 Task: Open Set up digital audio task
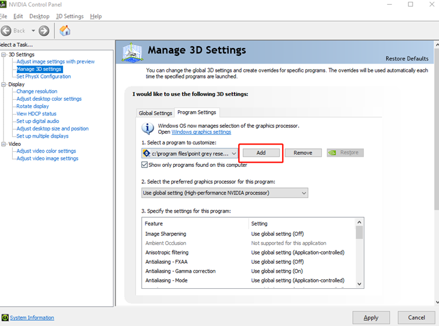(37, 121)
